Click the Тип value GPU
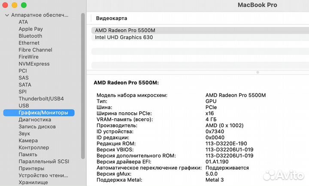Viewport: 309px width, 186px height. tap(211, 102)
